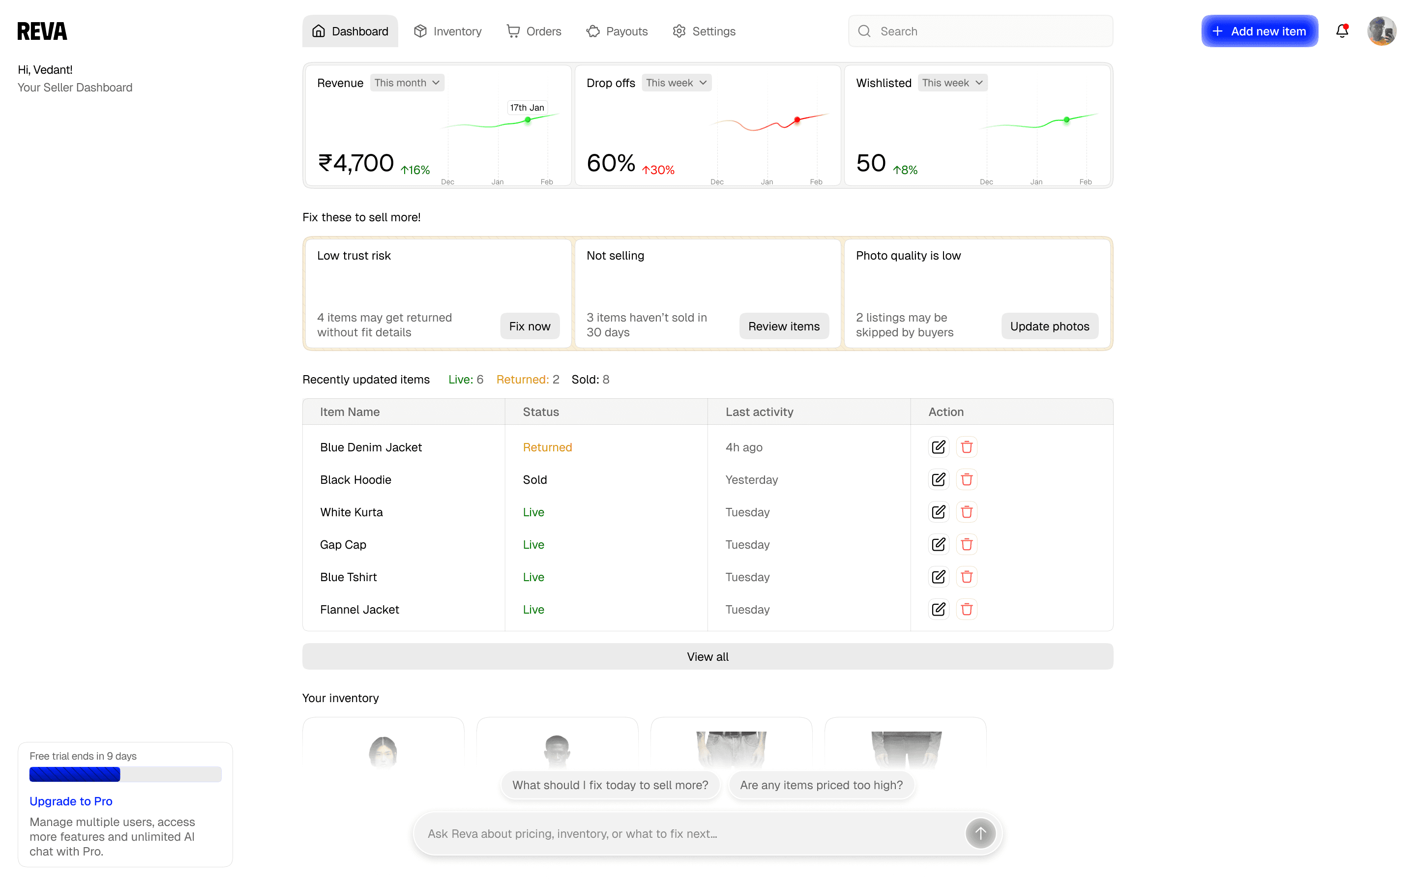The height and width of the screenshot is (885, 1416).
Task: Edit the White Kurta listing
Action: coord(938,512)
